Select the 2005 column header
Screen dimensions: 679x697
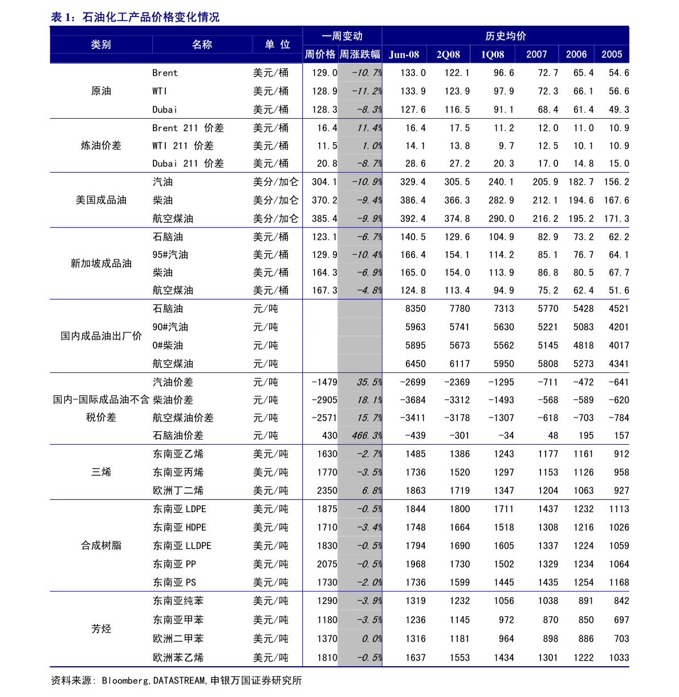612,54
